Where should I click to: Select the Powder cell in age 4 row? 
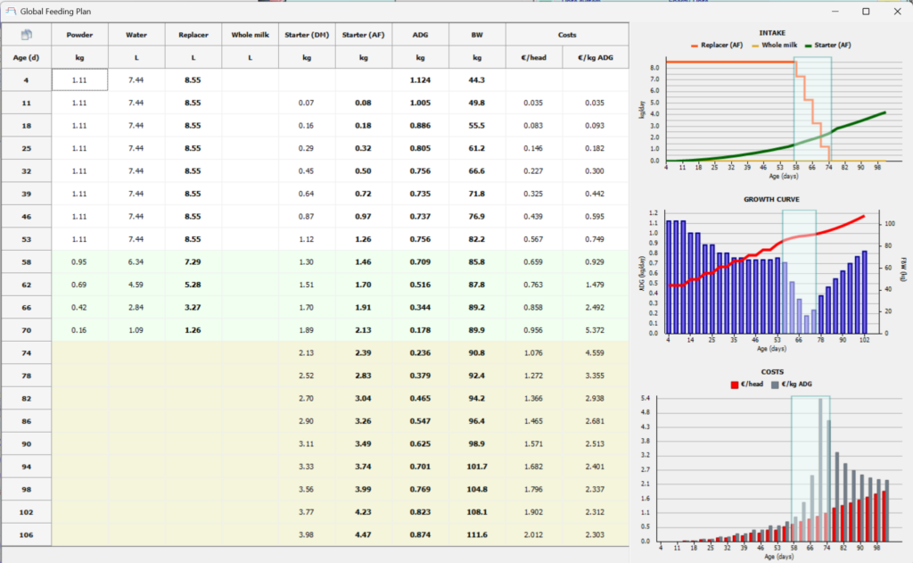pos(79,79)
